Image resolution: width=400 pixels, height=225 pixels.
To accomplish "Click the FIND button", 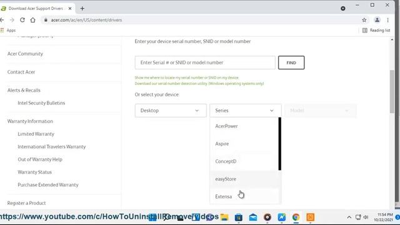I will (x=291, y=62).
